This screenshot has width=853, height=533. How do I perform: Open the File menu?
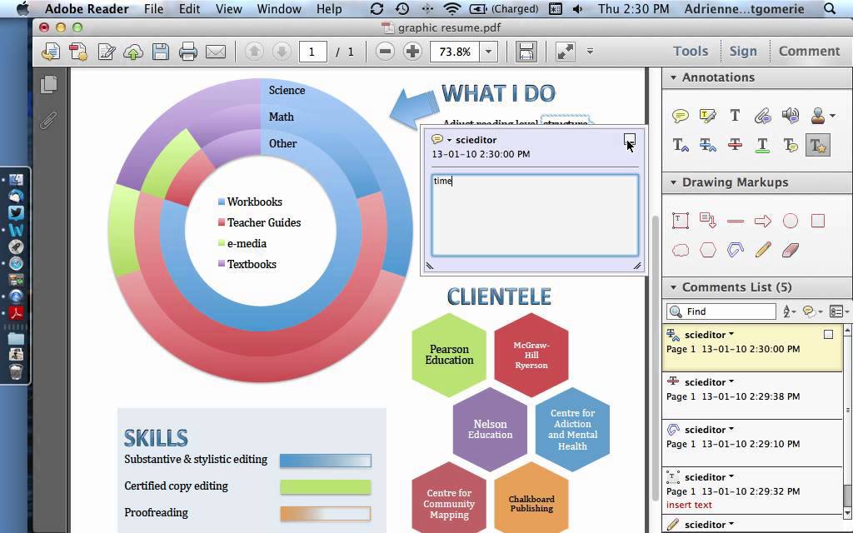153,8
